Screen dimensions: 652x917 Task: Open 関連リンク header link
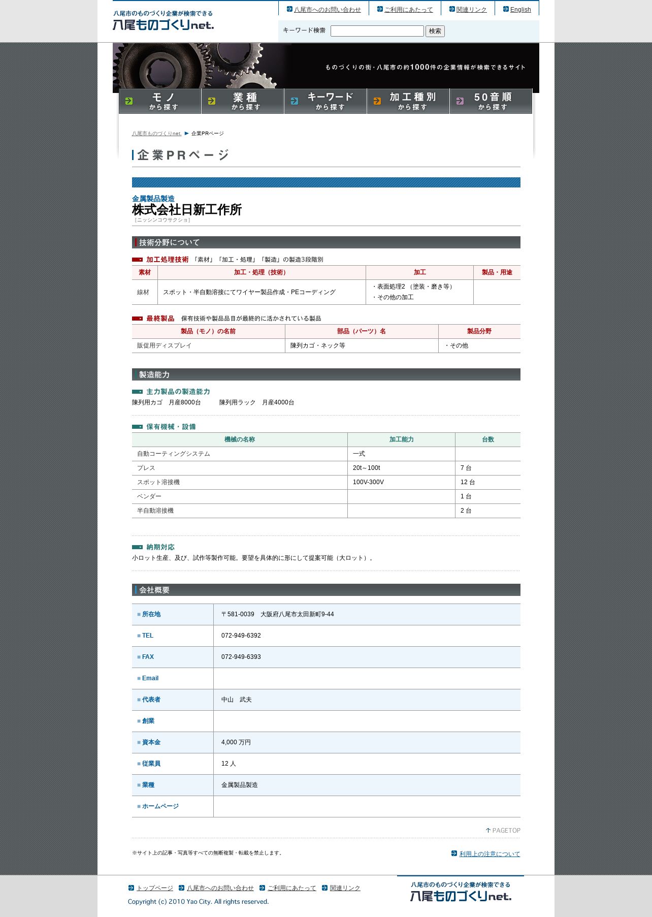tap(471, 10)
